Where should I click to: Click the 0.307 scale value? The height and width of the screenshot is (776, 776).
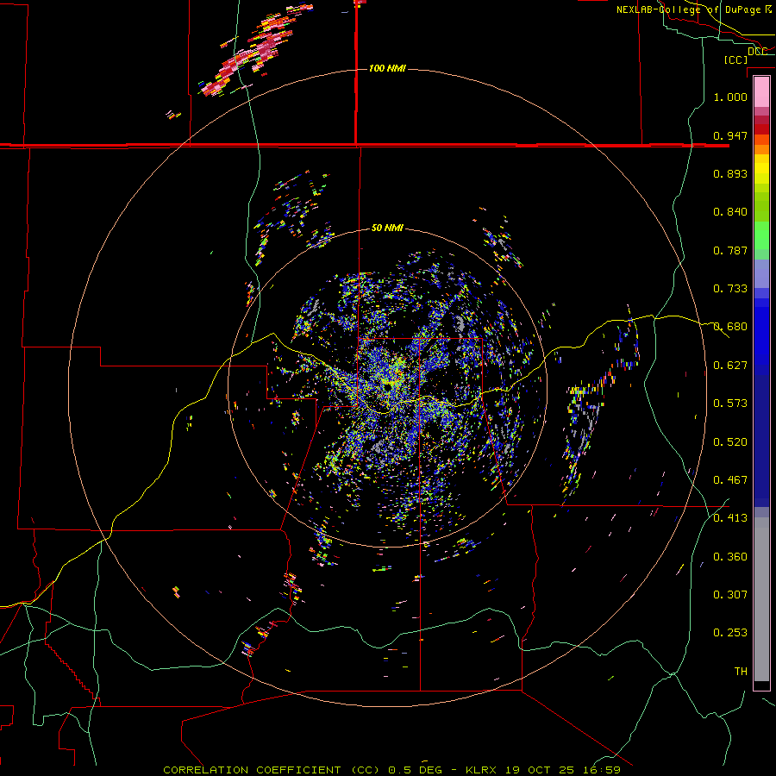(x=730, y=595)
